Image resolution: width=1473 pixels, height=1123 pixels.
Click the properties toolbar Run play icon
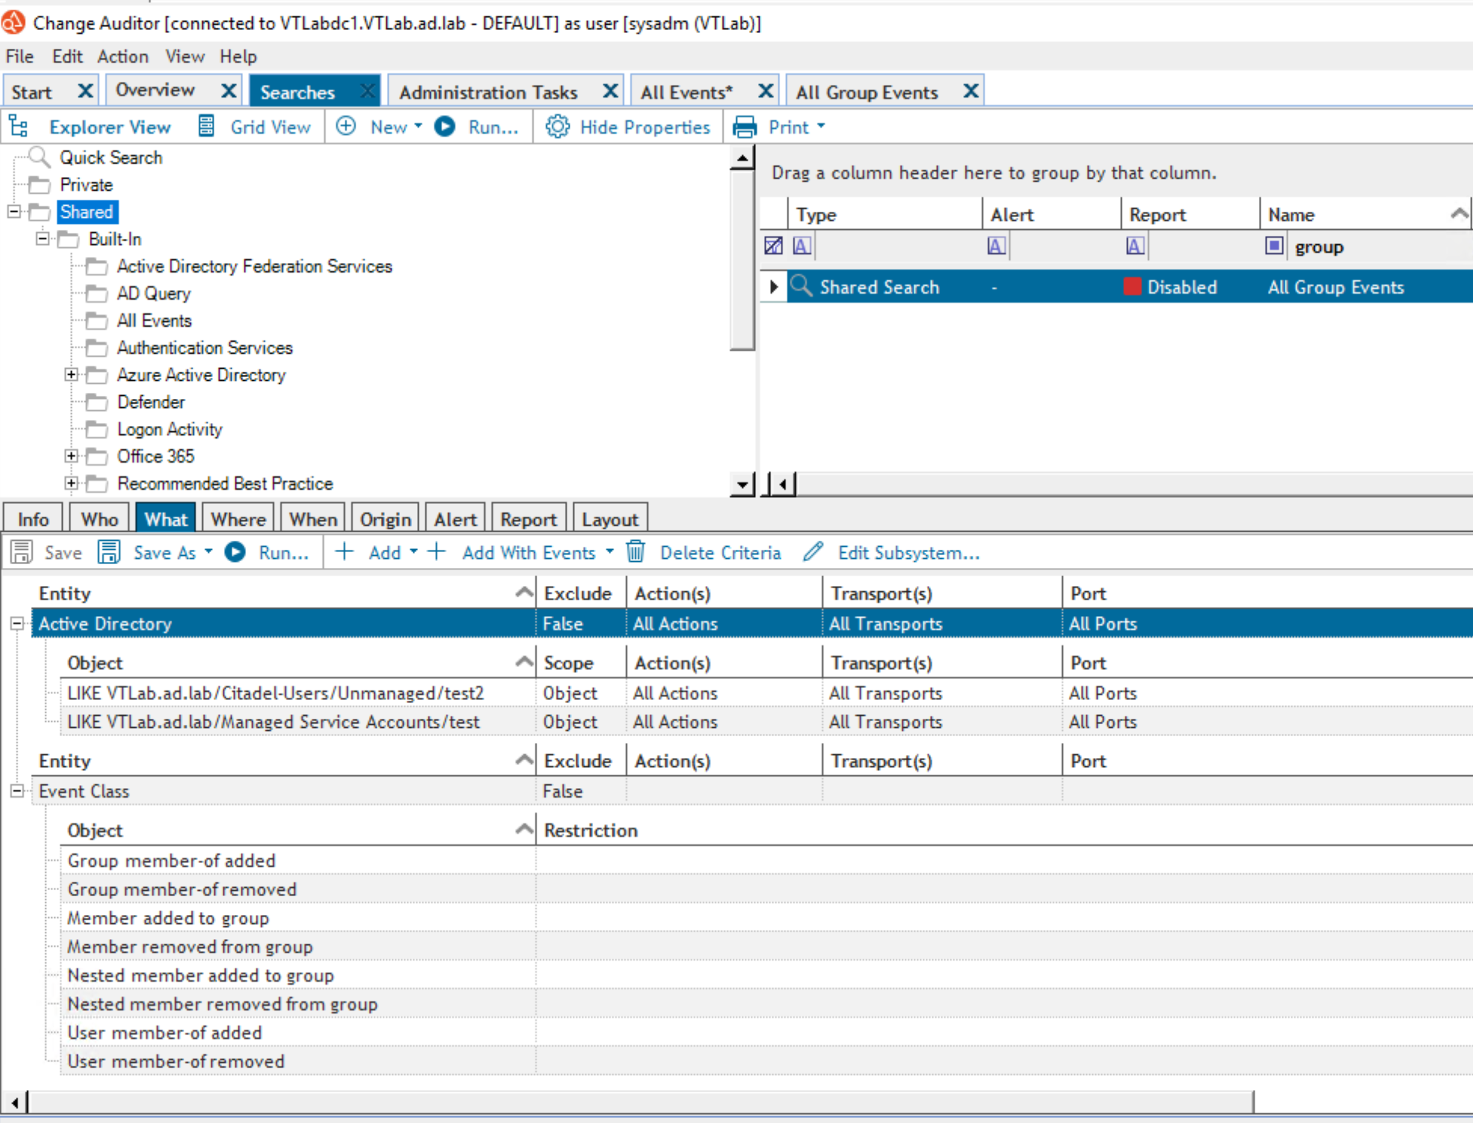(235, 552)
